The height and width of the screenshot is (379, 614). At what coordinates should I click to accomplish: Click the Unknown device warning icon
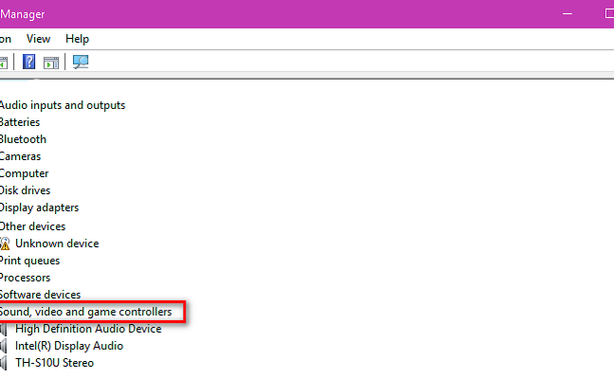[5, 244]
